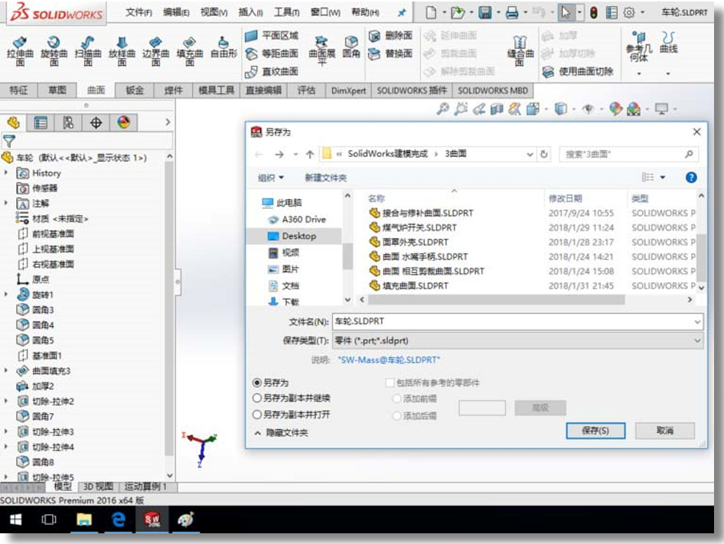Screen dimensions: 724x544
Task: Open File Explorer on the taskbar
Action: click(x=84, y=520)
